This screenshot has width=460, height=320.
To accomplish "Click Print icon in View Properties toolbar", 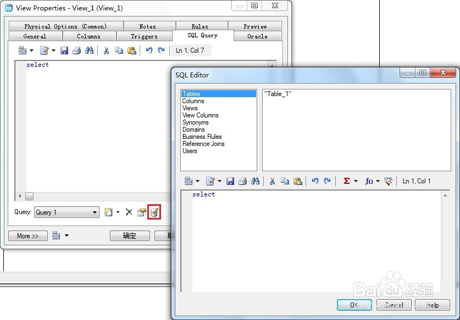I will 76,50.
